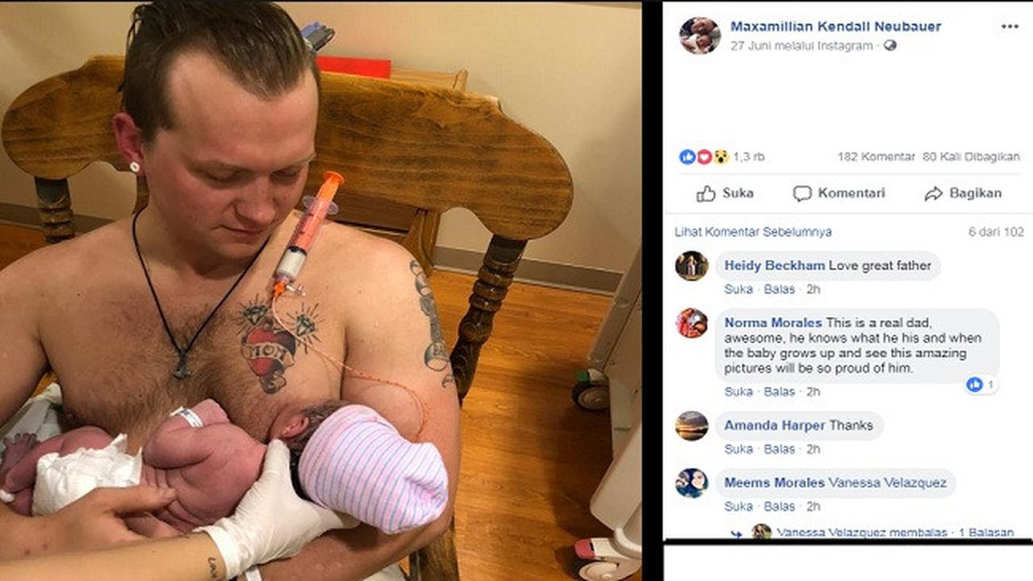Image resolution: width=1033 pixels, height=581 pixels.
Task: Open Maxamillian Kendall Neubauer's profile link
Action: (835, 27)
